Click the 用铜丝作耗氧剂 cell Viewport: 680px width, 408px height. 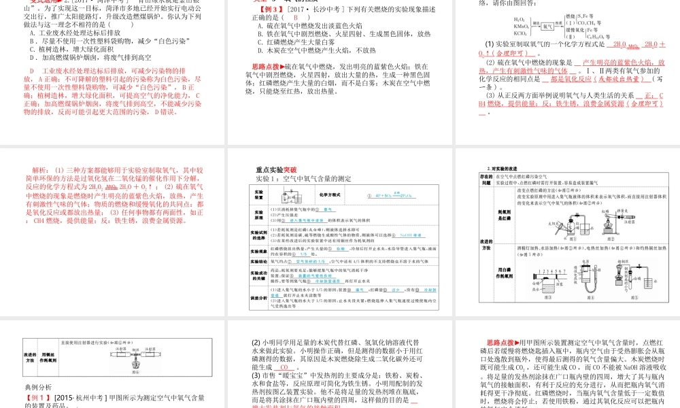[48, 357]
